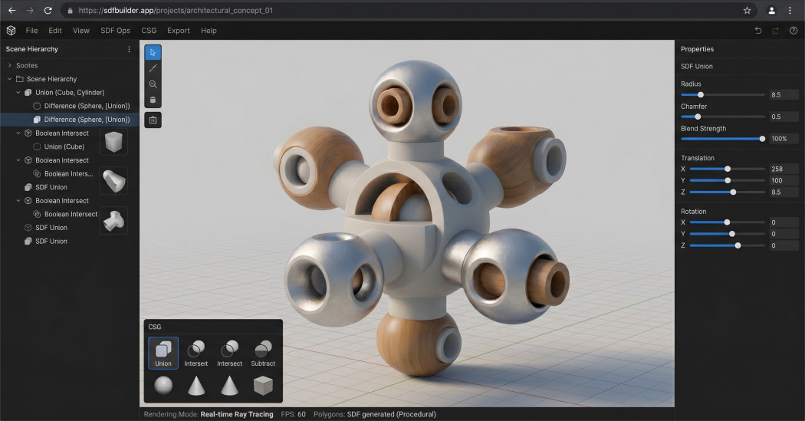Select the Union (Cube, Cylinder) item
The width and height of the screenshot is (805, 421).
point(70,93)
